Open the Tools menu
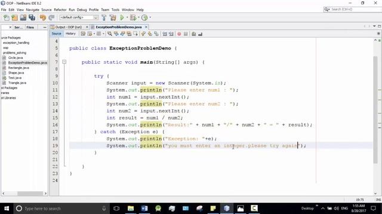 point(115,10)
